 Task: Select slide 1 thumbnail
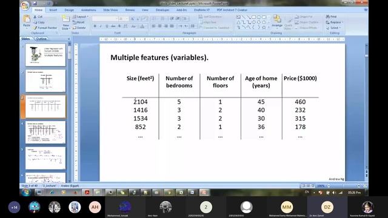[45, 55]
